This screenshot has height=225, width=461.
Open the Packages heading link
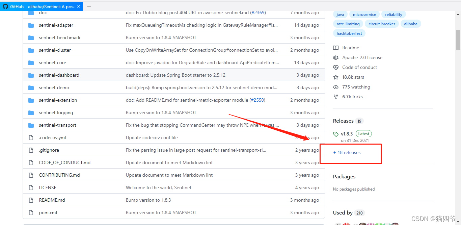(x=344, y=177)
